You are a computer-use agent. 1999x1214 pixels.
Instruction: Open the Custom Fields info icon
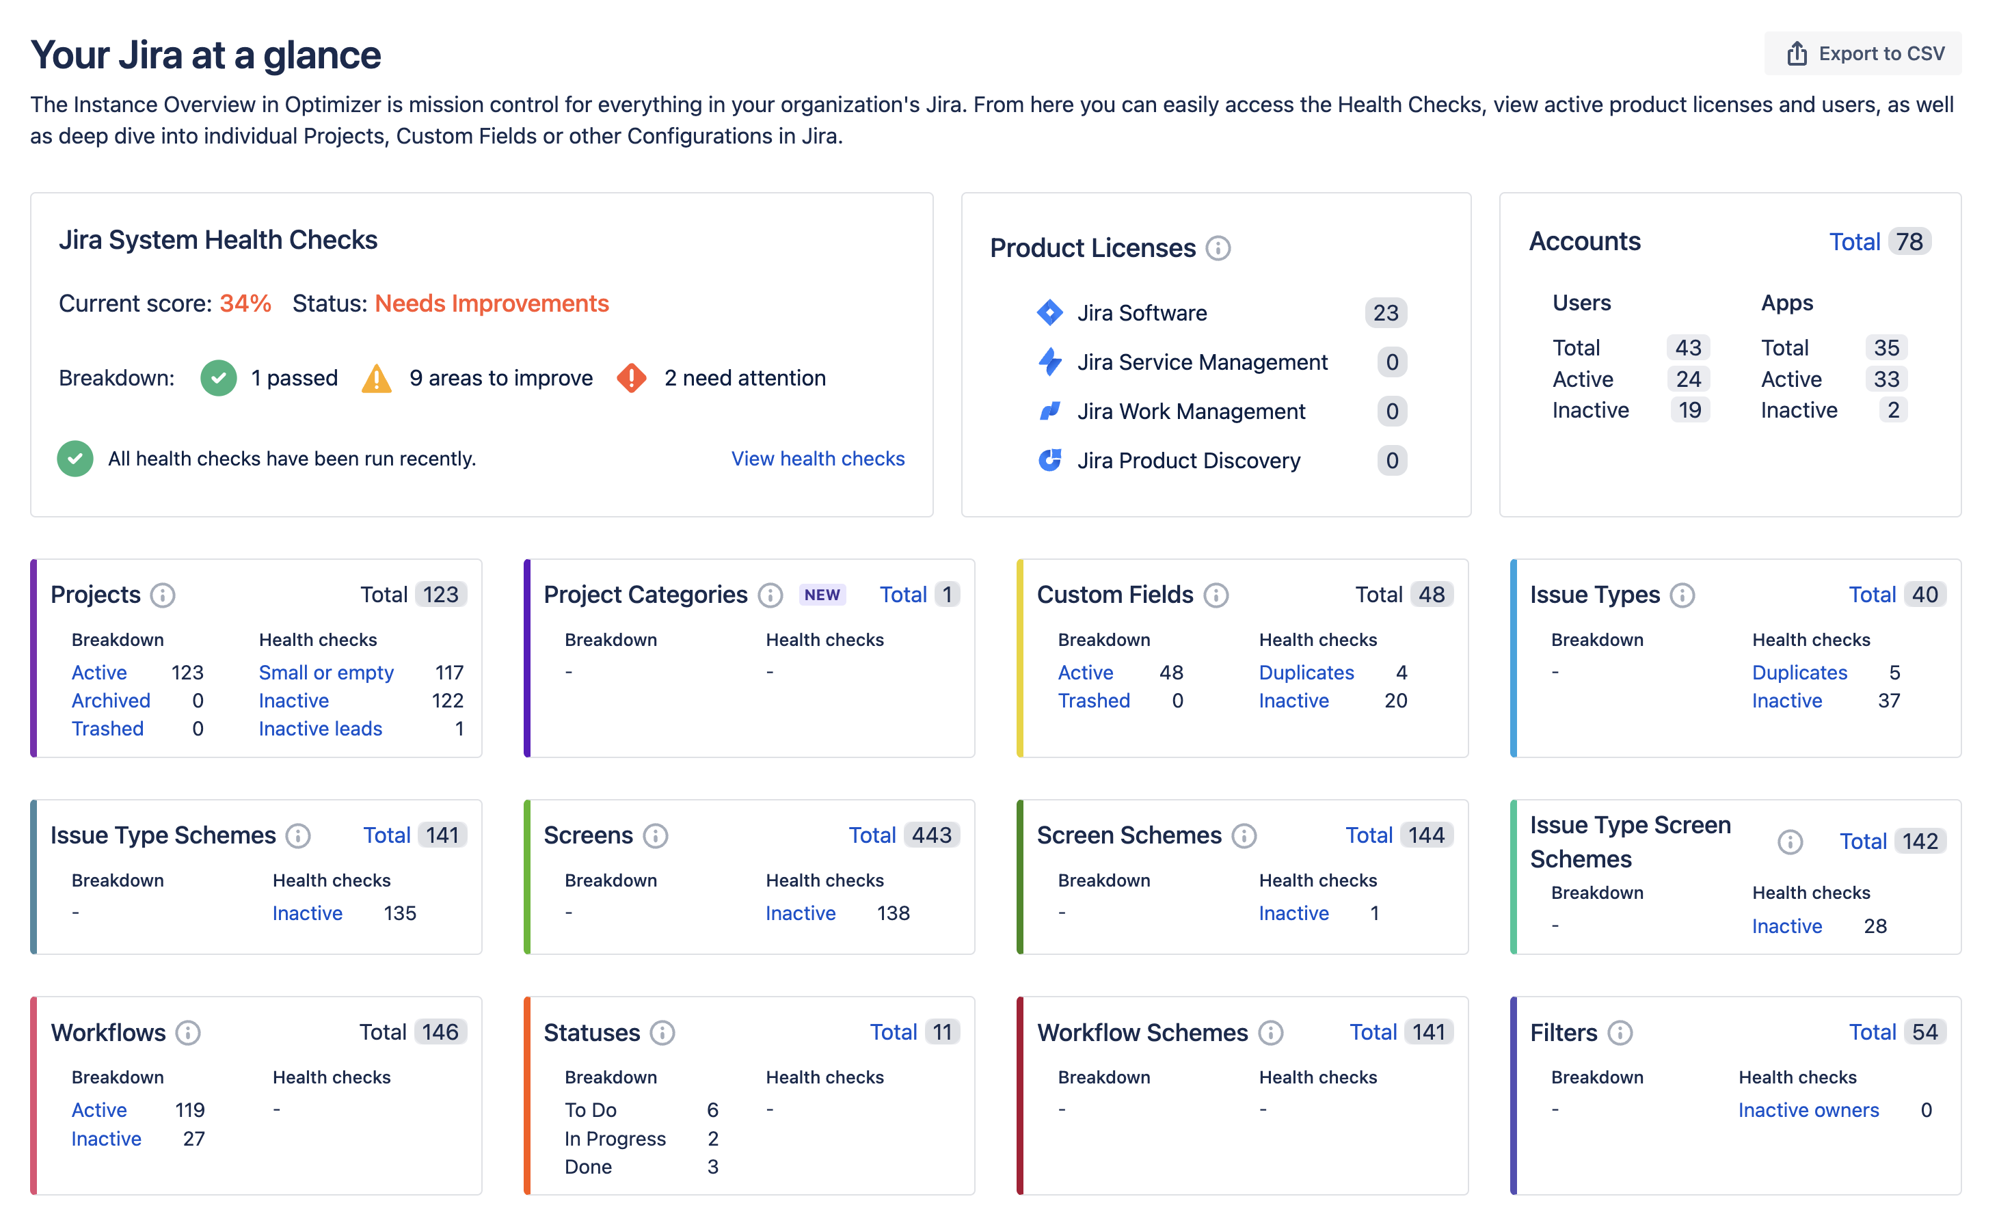[x=1216, y=595]
